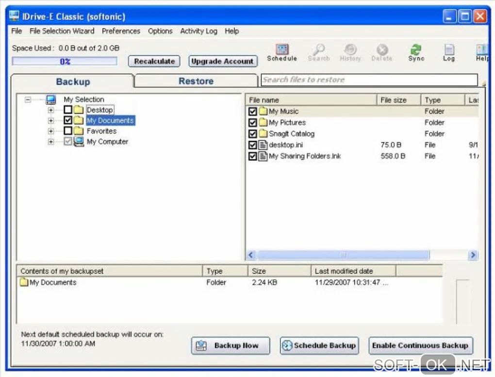Viewport: 495px width, 377px height.
Task: Click the space used 0% progress bar
Action: [65, 61]
